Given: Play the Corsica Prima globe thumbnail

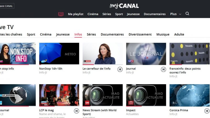Looking at the screenshot, I should pyautogui.click(x=190, y=95).
